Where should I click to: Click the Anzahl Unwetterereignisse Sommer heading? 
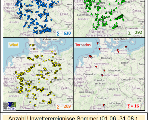pos(73,118)
